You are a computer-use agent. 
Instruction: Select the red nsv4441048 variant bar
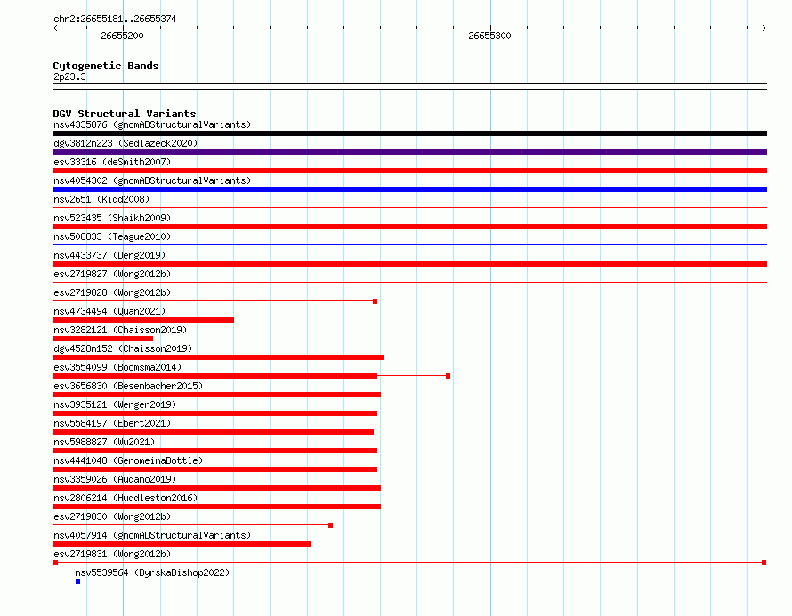tap(214, 469)
